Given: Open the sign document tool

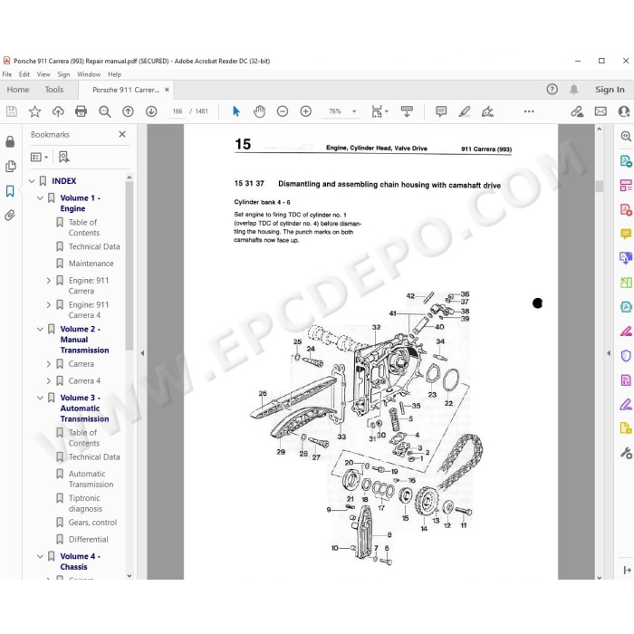Looking at the screenshot, I should tap(487, 111).
